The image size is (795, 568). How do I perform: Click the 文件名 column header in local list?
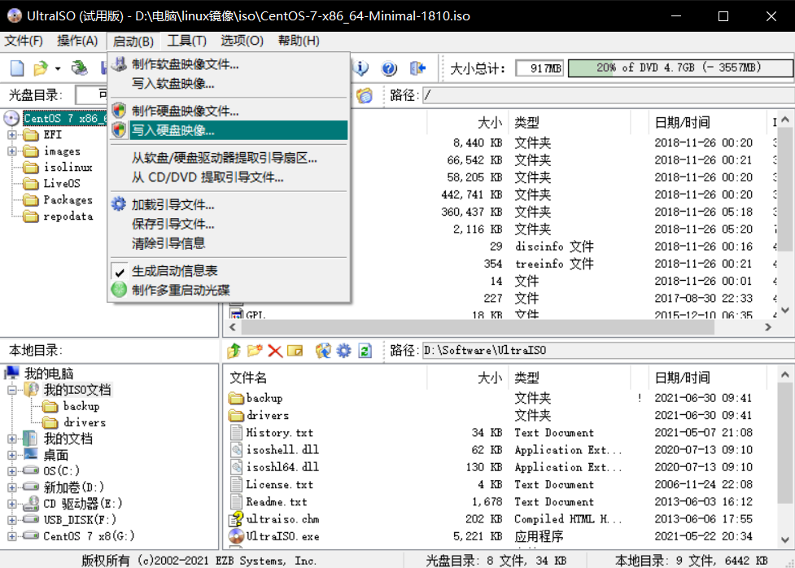point(325,378)
